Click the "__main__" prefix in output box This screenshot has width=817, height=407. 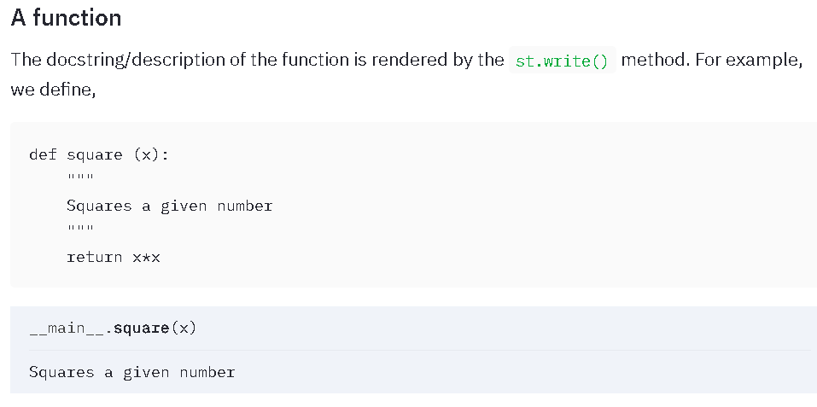pos(67,329)
